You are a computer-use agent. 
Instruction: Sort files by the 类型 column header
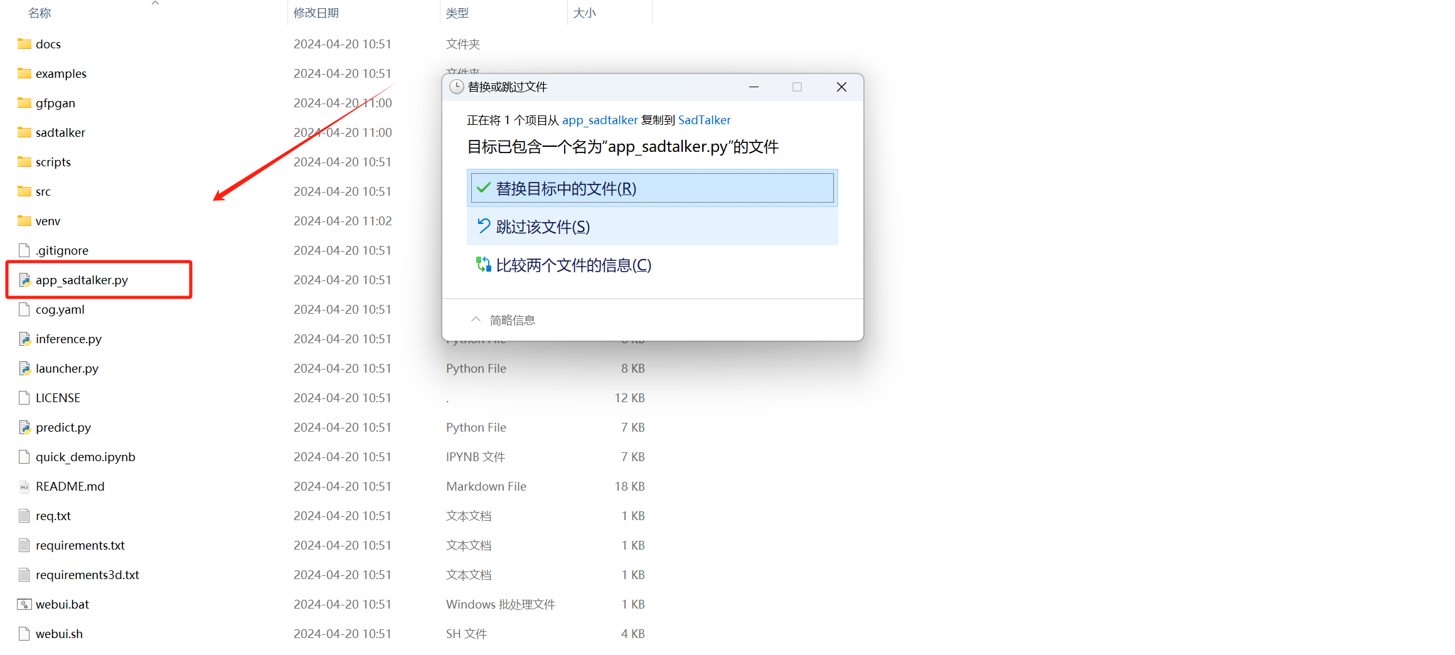point(457,13)
